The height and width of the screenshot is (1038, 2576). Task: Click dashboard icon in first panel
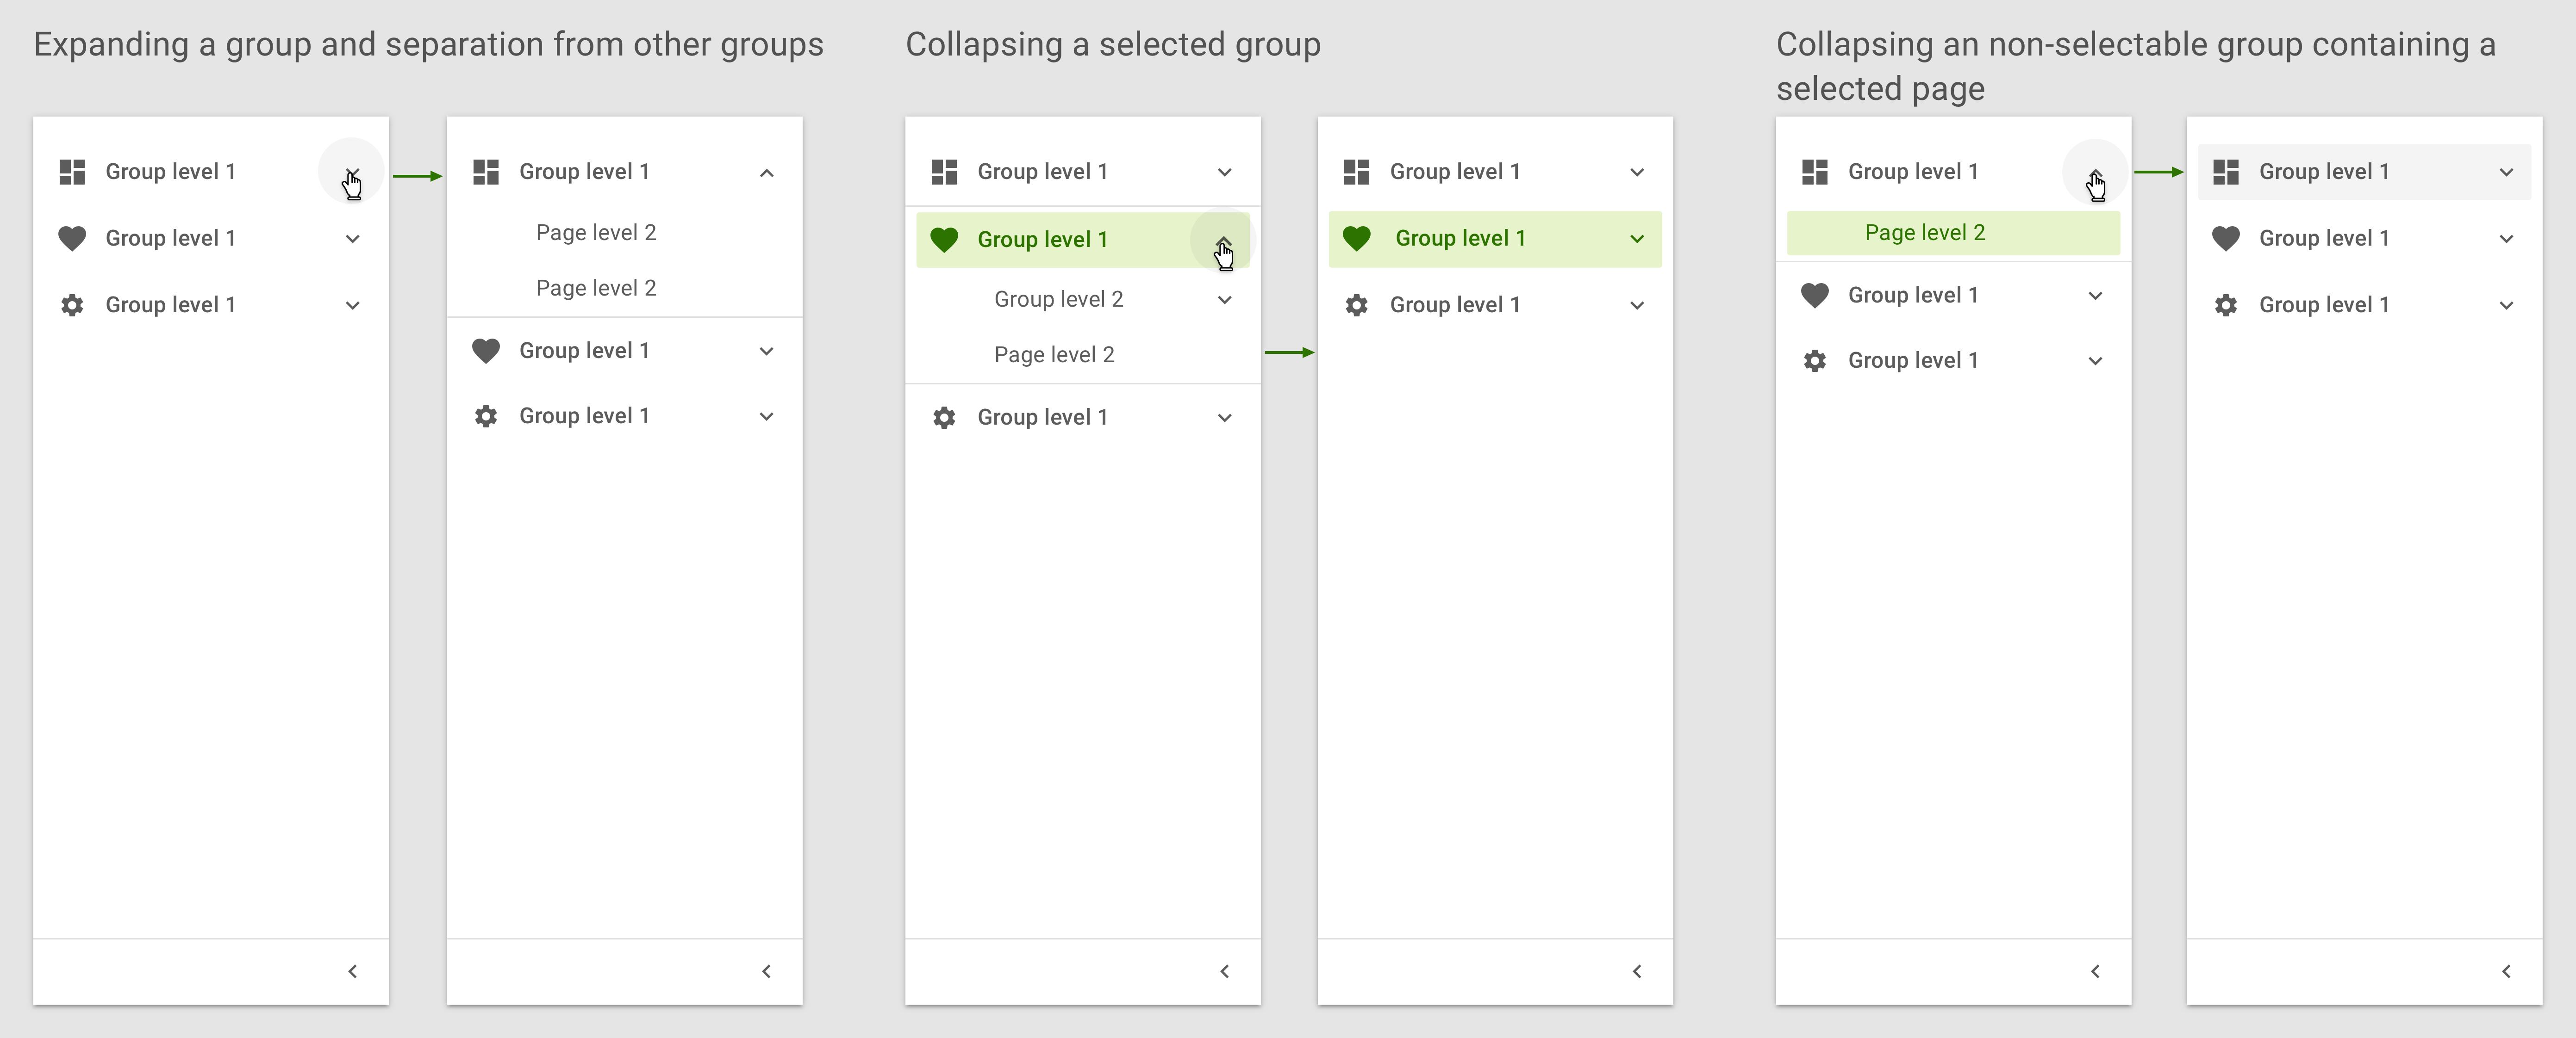(72, 172)
